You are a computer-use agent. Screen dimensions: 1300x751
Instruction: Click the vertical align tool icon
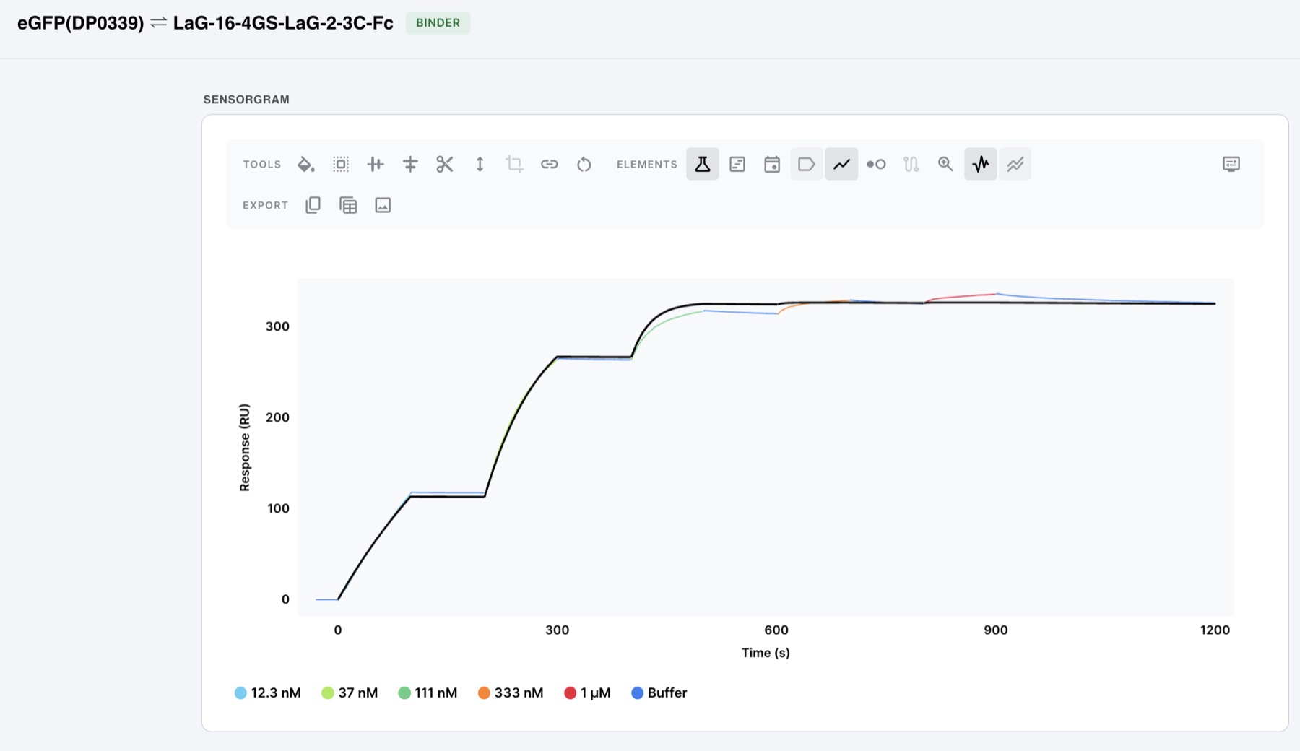tap(410, 165)
